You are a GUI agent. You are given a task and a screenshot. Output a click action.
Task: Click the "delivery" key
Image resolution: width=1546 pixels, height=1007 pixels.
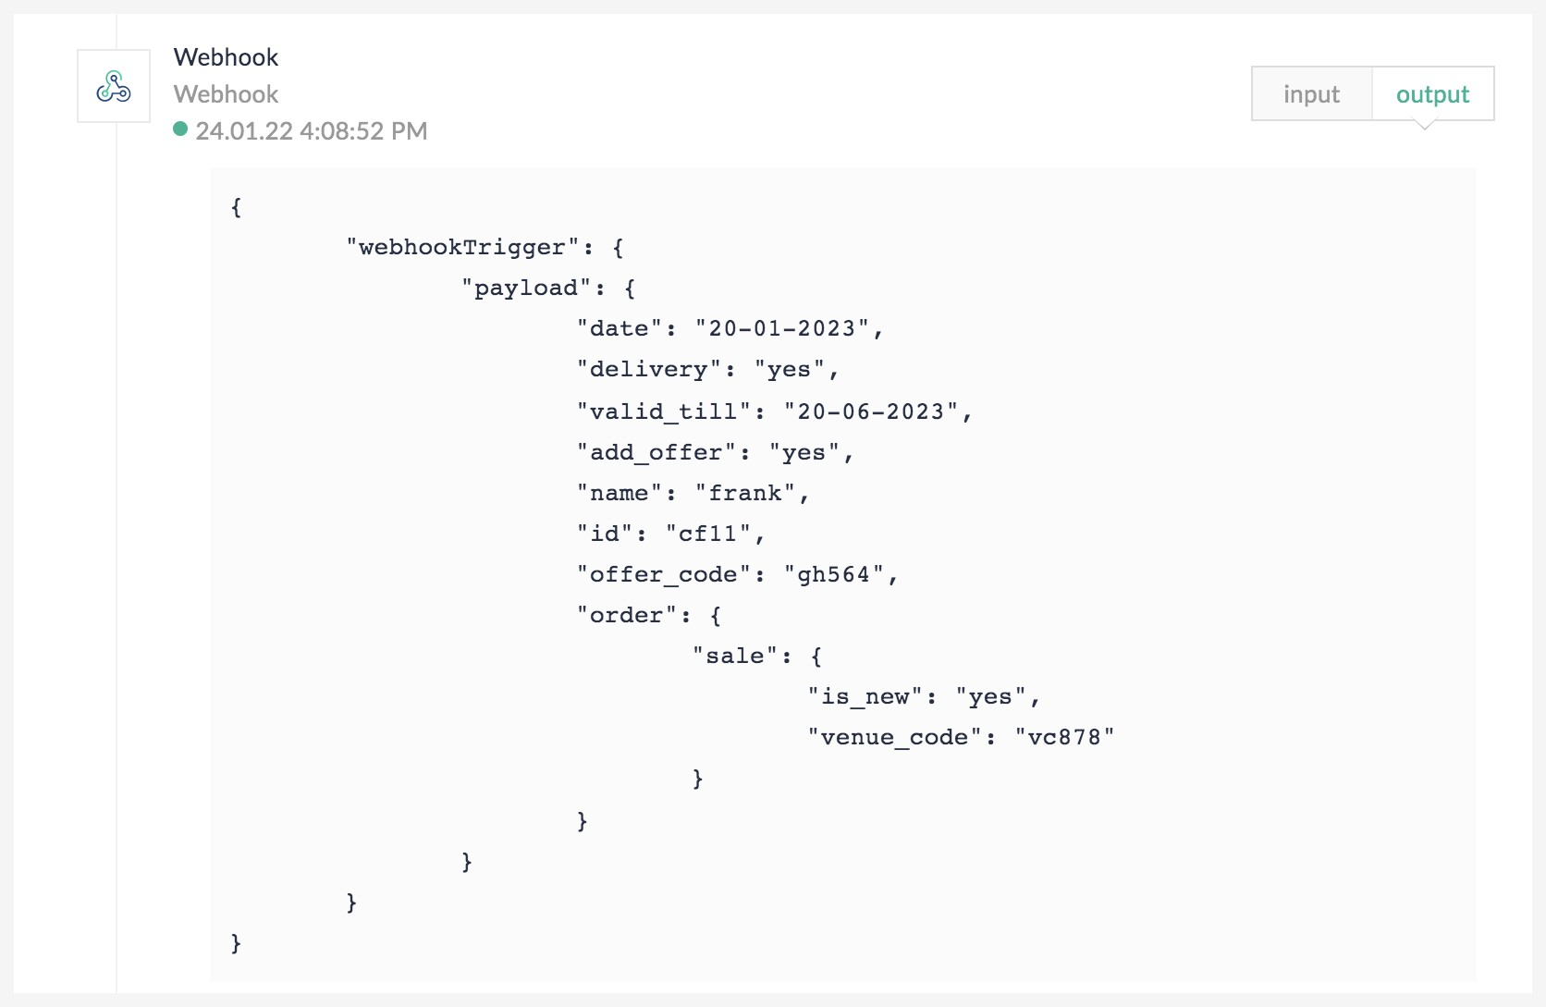pos(648,370)
